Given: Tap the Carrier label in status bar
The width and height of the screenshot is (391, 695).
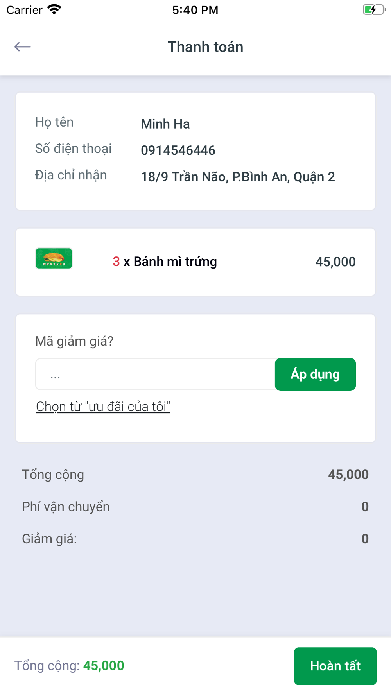Looking at the screenshot, I should (x=24, y=10).
